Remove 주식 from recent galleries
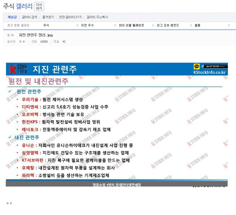This screenshot has height=215, width=236. 77,25
